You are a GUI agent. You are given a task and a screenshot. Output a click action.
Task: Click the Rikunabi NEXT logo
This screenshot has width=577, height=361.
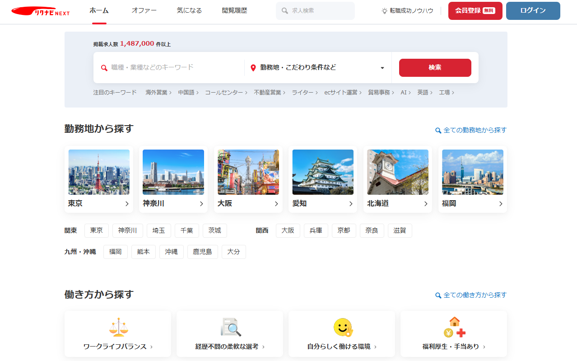pyautogui.click(x=41, y=11)
